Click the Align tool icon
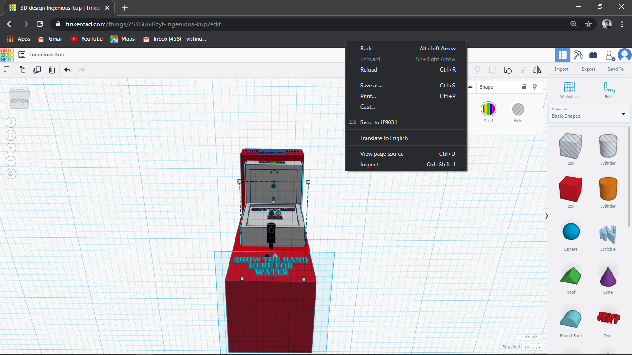Image resolution: width=632 pixels, height=355 pixels. pos(522,70)
